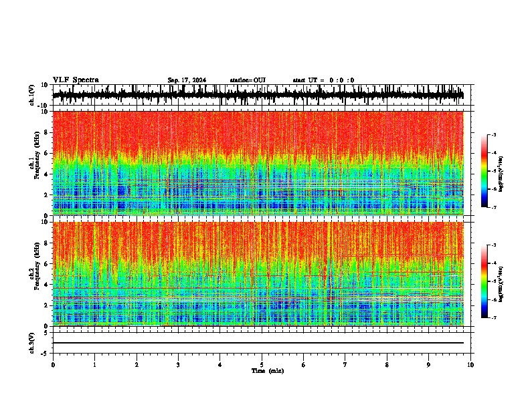This screenshot has height=409, width=530.
Task: Click time axis tick label "9"
Action: point(428,365)
